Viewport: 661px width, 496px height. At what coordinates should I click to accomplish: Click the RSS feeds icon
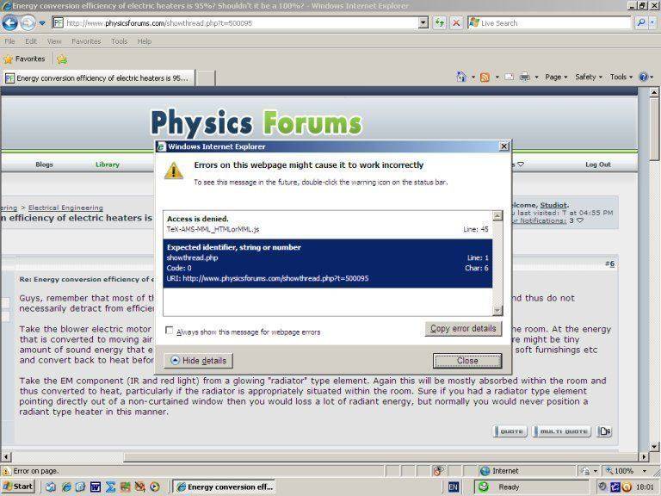click(485, 77)
